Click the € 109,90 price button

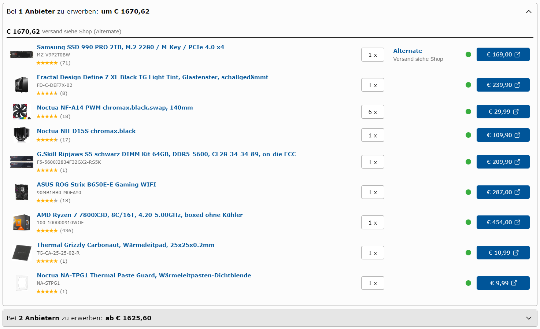503,135
